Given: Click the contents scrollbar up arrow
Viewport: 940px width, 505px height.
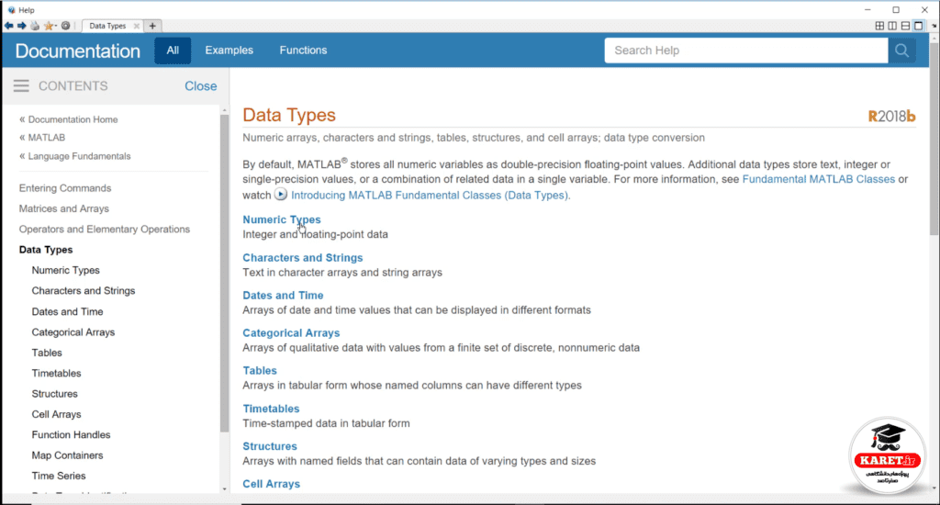Looking at the screenshot, I should click(224, 110).
